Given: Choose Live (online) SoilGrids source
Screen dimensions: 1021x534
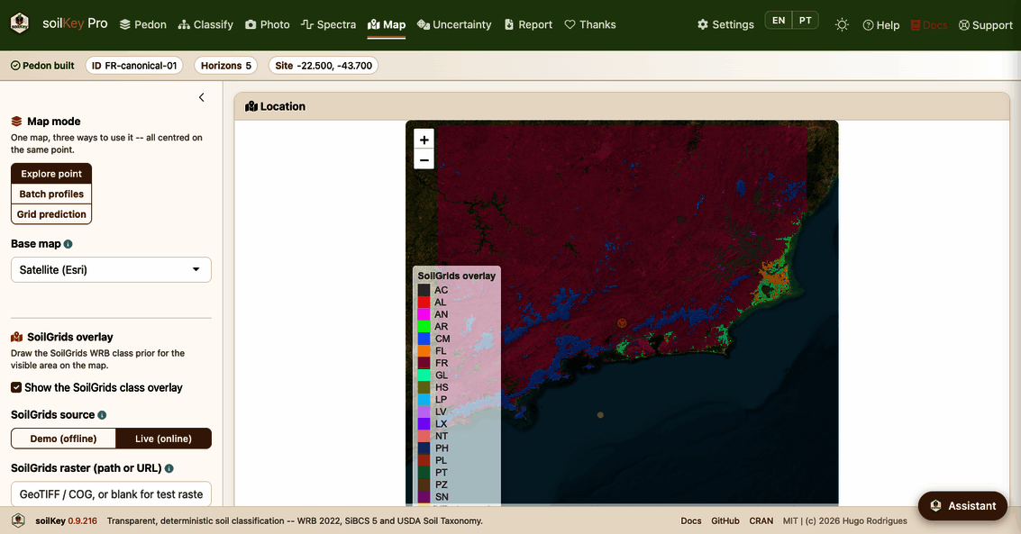Looking at the screenshot, I should (x=163, y=439).
